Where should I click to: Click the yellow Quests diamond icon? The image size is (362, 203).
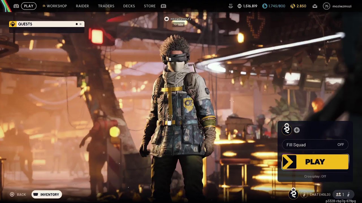(13, 24)
